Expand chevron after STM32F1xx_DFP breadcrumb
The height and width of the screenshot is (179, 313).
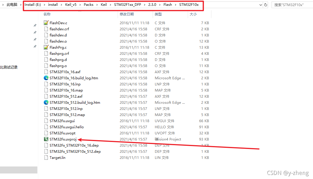(x=145, y=5)
